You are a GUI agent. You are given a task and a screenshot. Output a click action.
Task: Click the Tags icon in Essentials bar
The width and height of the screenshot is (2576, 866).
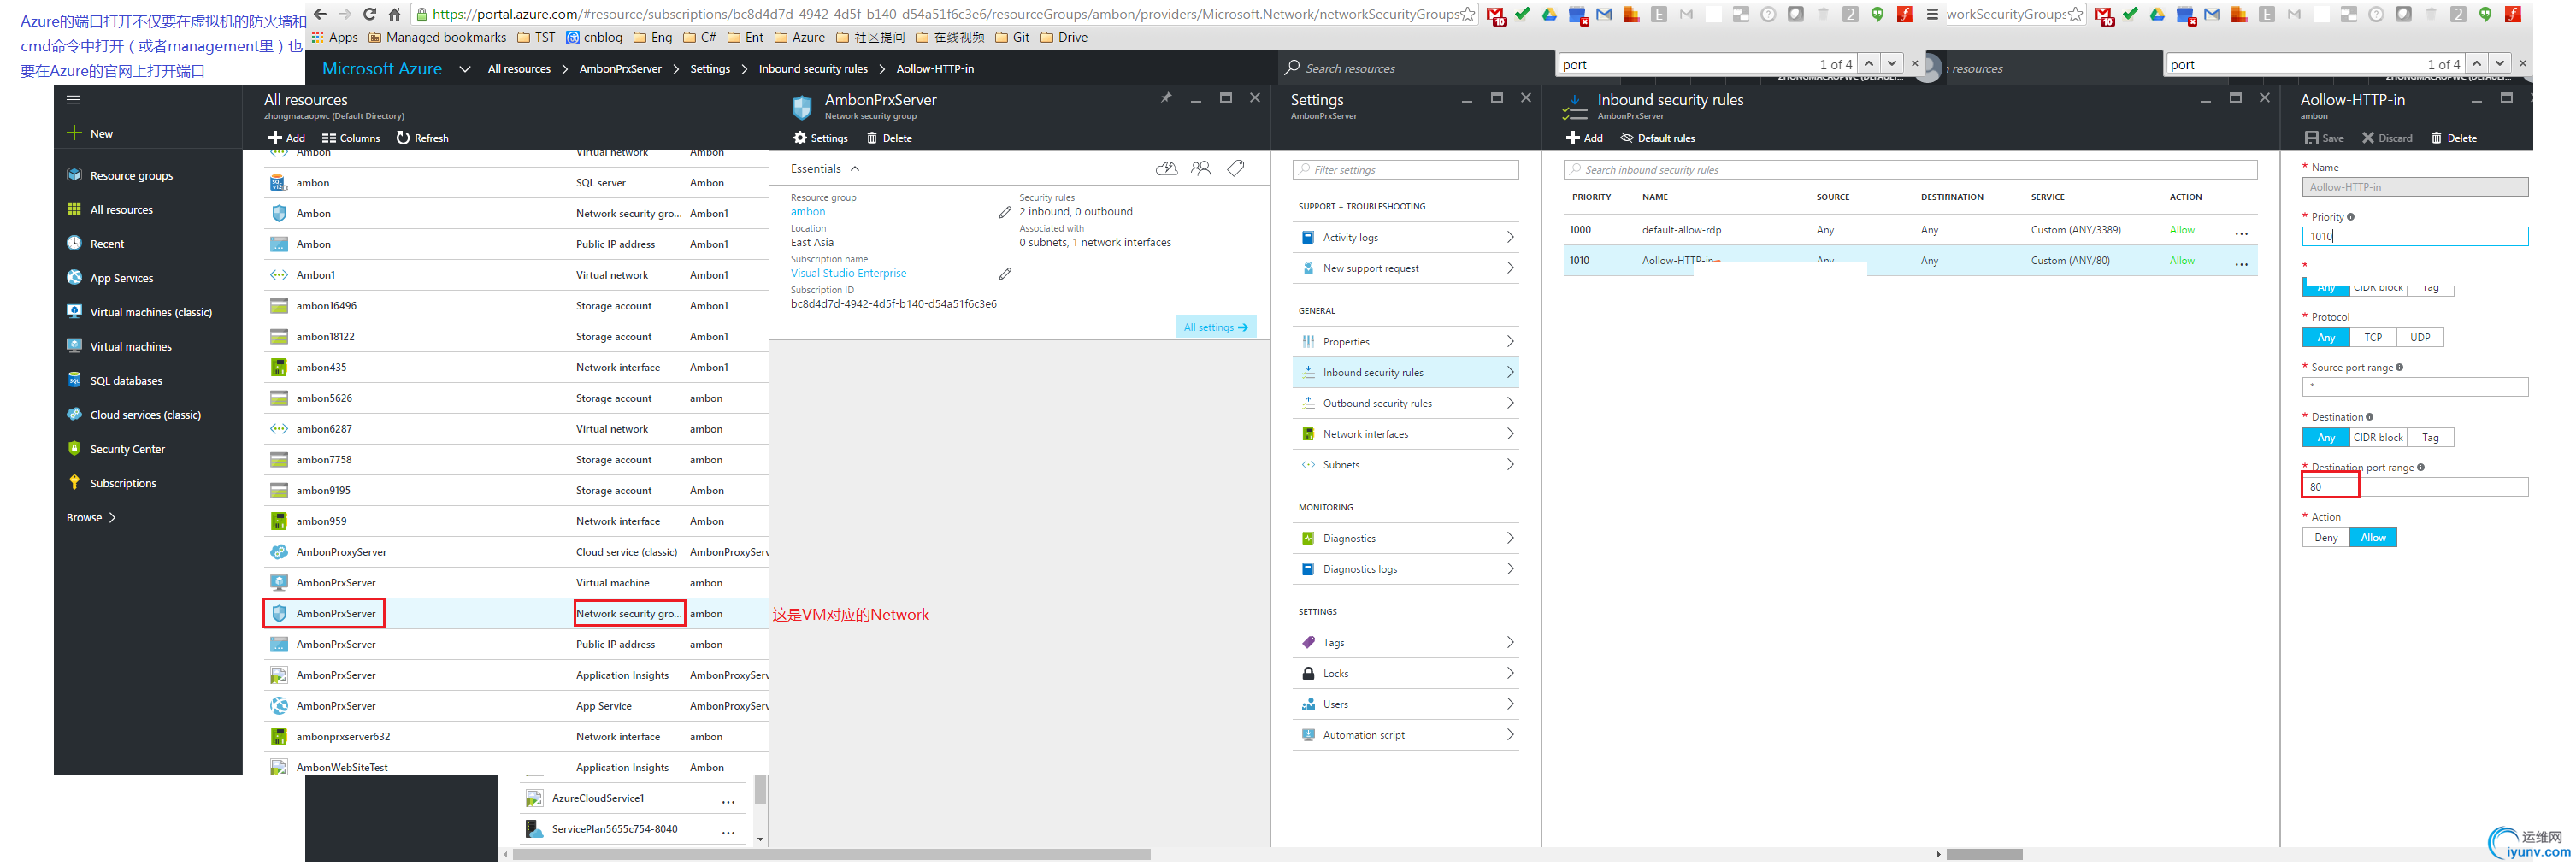pyautogui.click(x=1236, y=168)
